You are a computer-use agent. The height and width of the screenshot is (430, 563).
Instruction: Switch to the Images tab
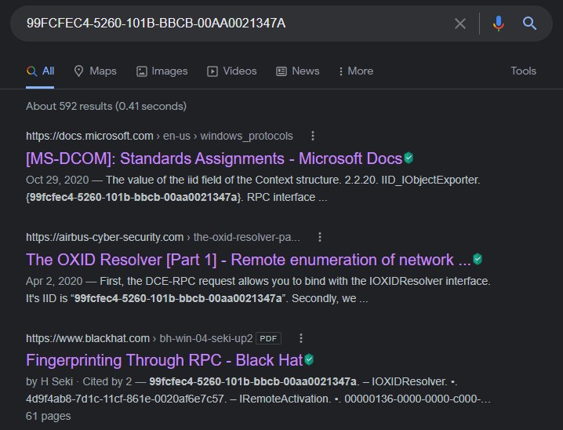pyautogui.click(x=162, y=71)
